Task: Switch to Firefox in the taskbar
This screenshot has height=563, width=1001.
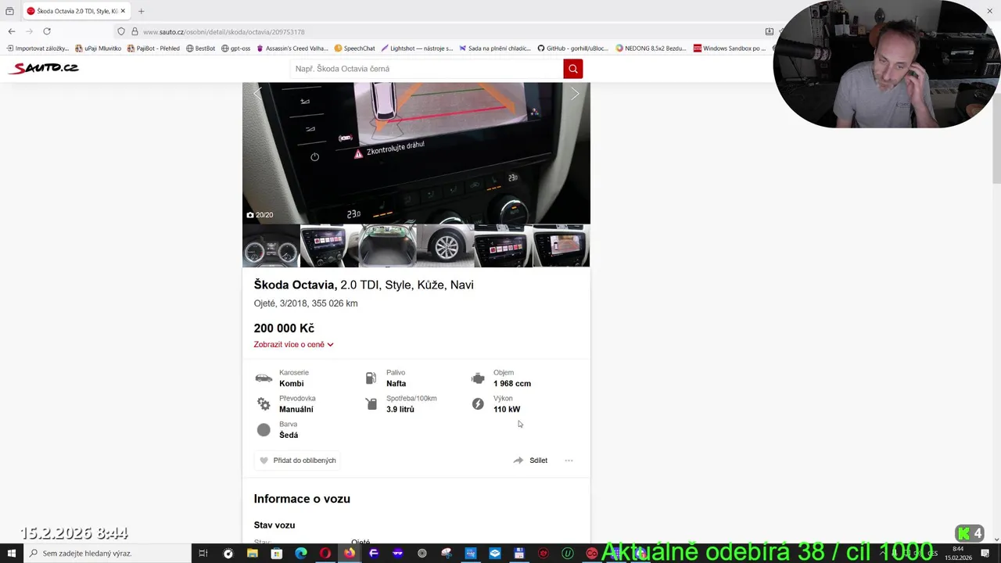Action: 349,554
